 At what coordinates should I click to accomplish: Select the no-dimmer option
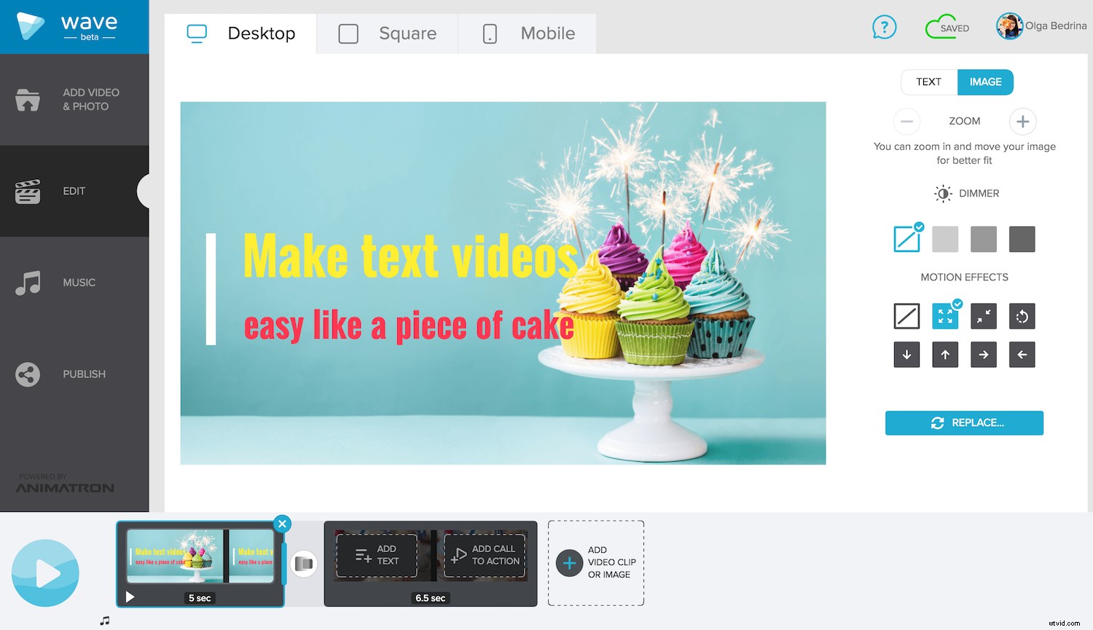tap(906, 238)
